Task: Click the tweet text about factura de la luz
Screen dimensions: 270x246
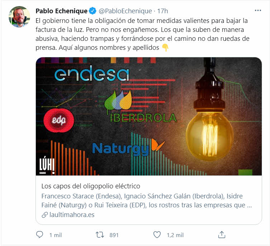Action: (x=142, y=34)
